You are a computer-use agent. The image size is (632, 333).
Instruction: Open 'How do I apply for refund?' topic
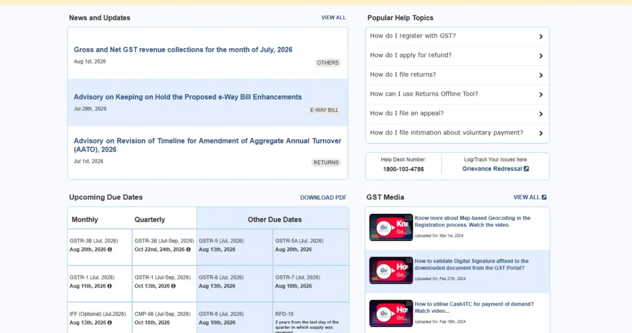click(x=410, y=55)
